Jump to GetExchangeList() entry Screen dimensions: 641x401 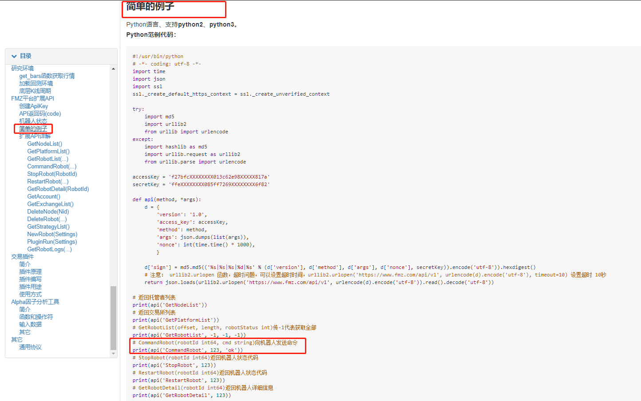(51, 204)
